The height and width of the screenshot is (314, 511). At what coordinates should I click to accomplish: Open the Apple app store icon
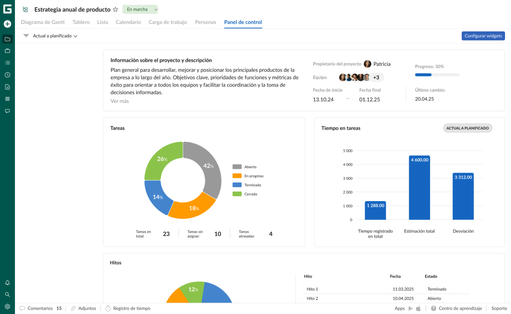(419, 308)
